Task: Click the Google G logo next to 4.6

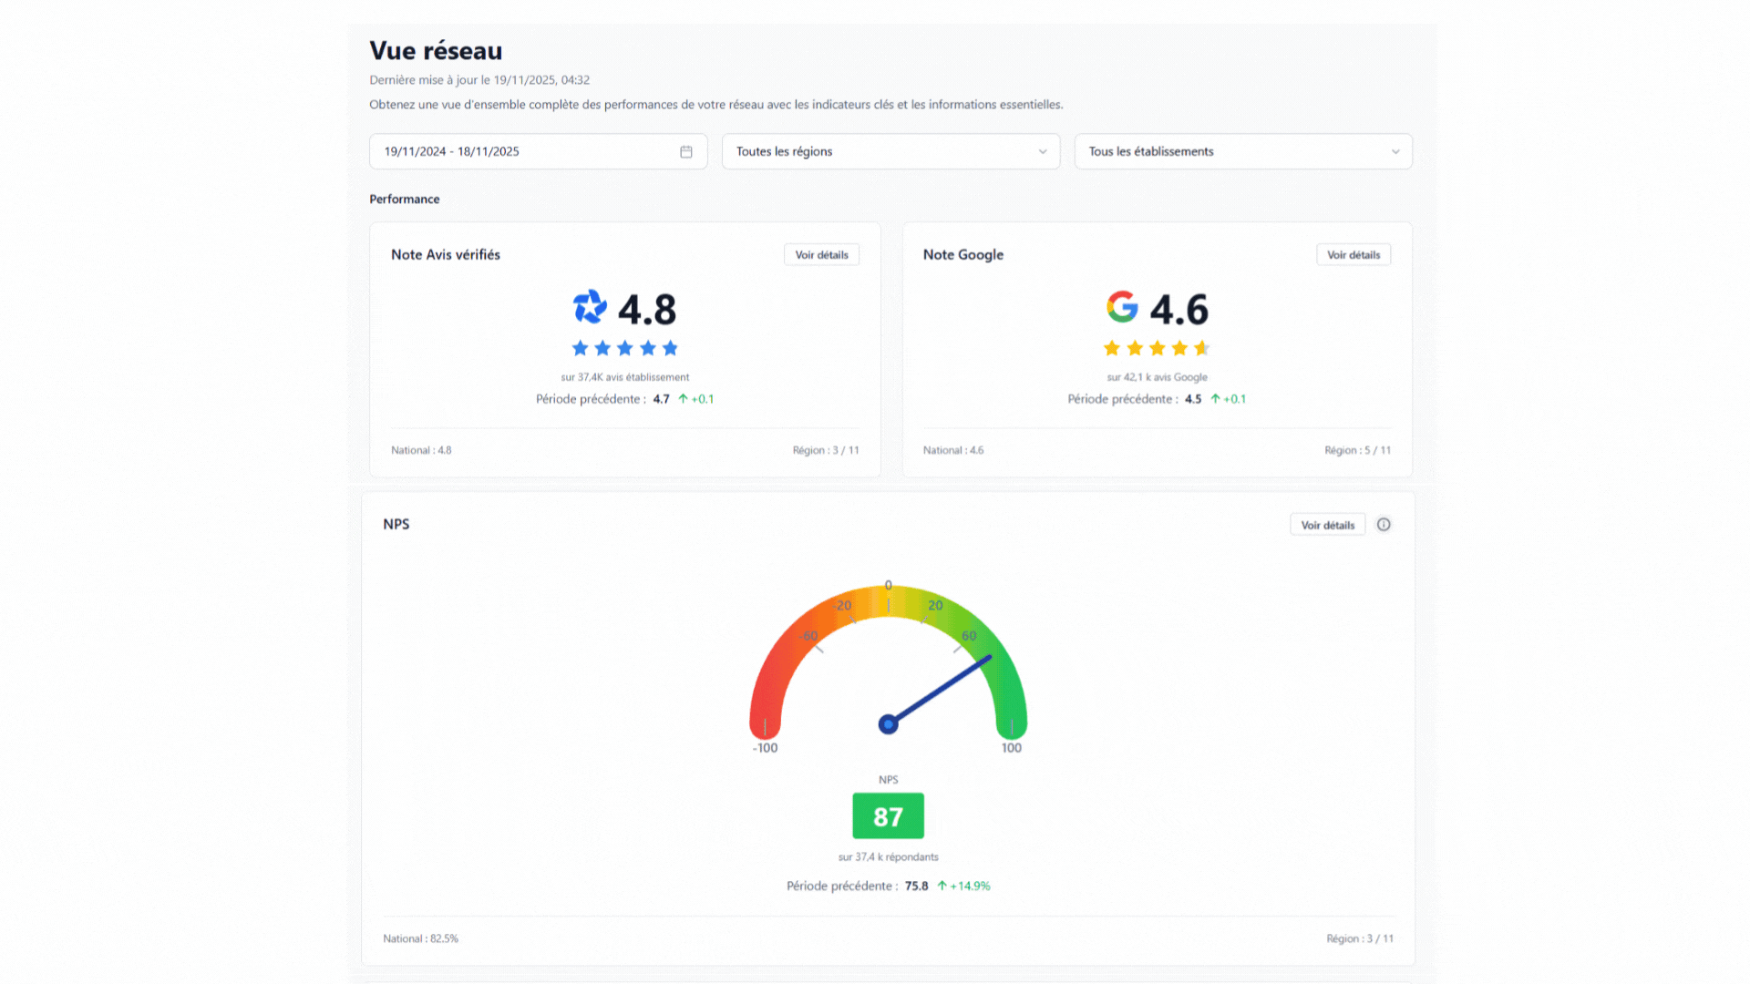Action: (1122, 308)
